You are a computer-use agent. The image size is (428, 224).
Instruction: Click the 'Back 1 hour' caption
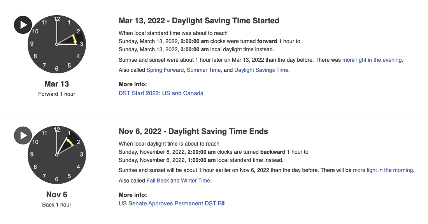[57, 205]
